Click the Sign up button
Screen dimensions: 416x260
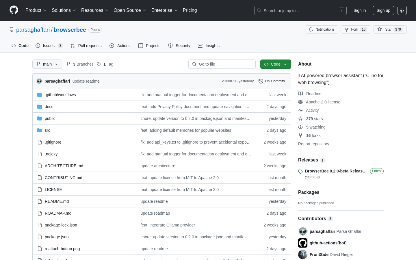(383, 10)
